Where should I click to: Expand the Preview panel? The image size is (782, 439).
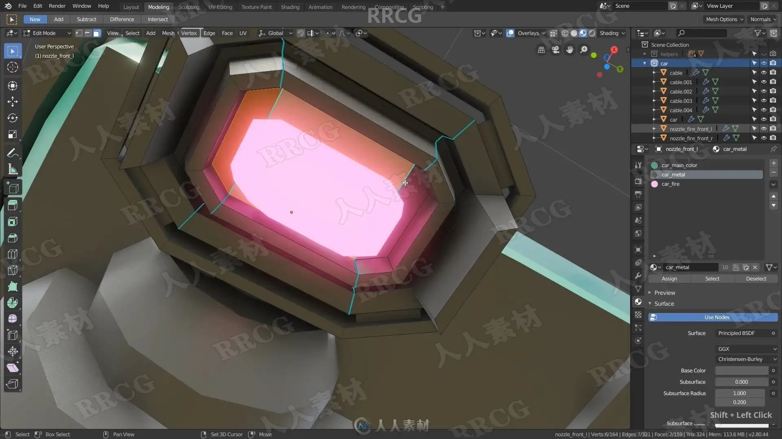[664, 293]
